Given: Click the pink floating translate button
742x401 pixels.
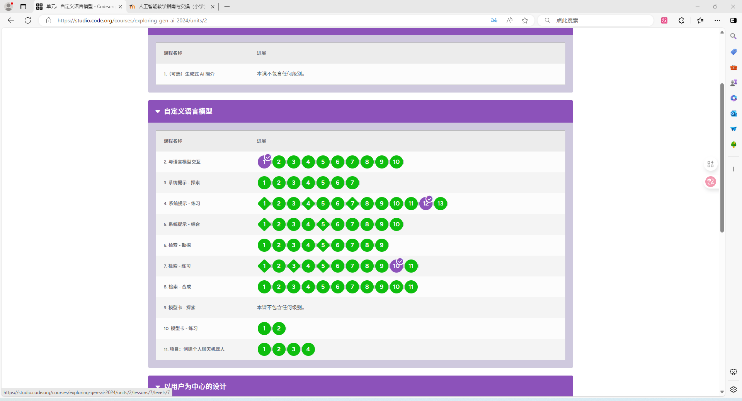Looking at the screenshot, I should tap(710, 182).
